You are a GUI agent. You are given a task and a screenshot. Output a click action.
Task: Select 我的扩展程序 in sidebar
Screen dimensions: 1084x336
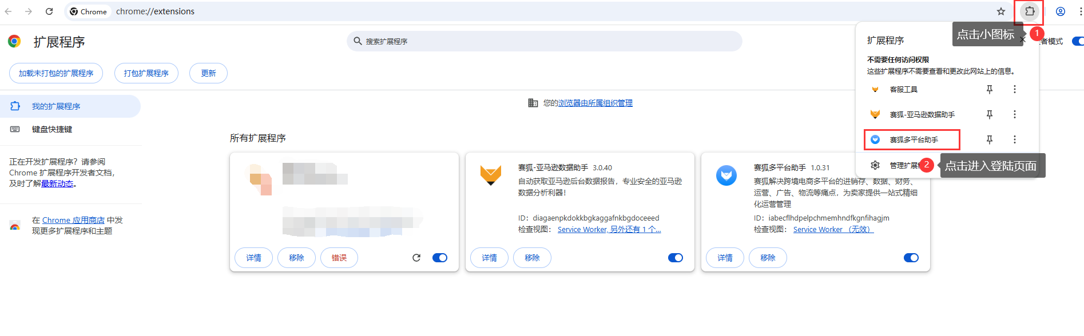click(x=70, y=106)
